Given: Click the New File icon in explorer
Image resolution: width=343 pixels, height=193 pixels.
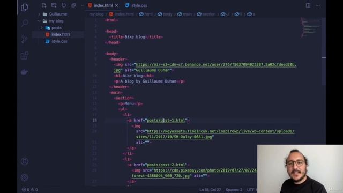Looking at the screenshot, I should (x=44, y=5).
